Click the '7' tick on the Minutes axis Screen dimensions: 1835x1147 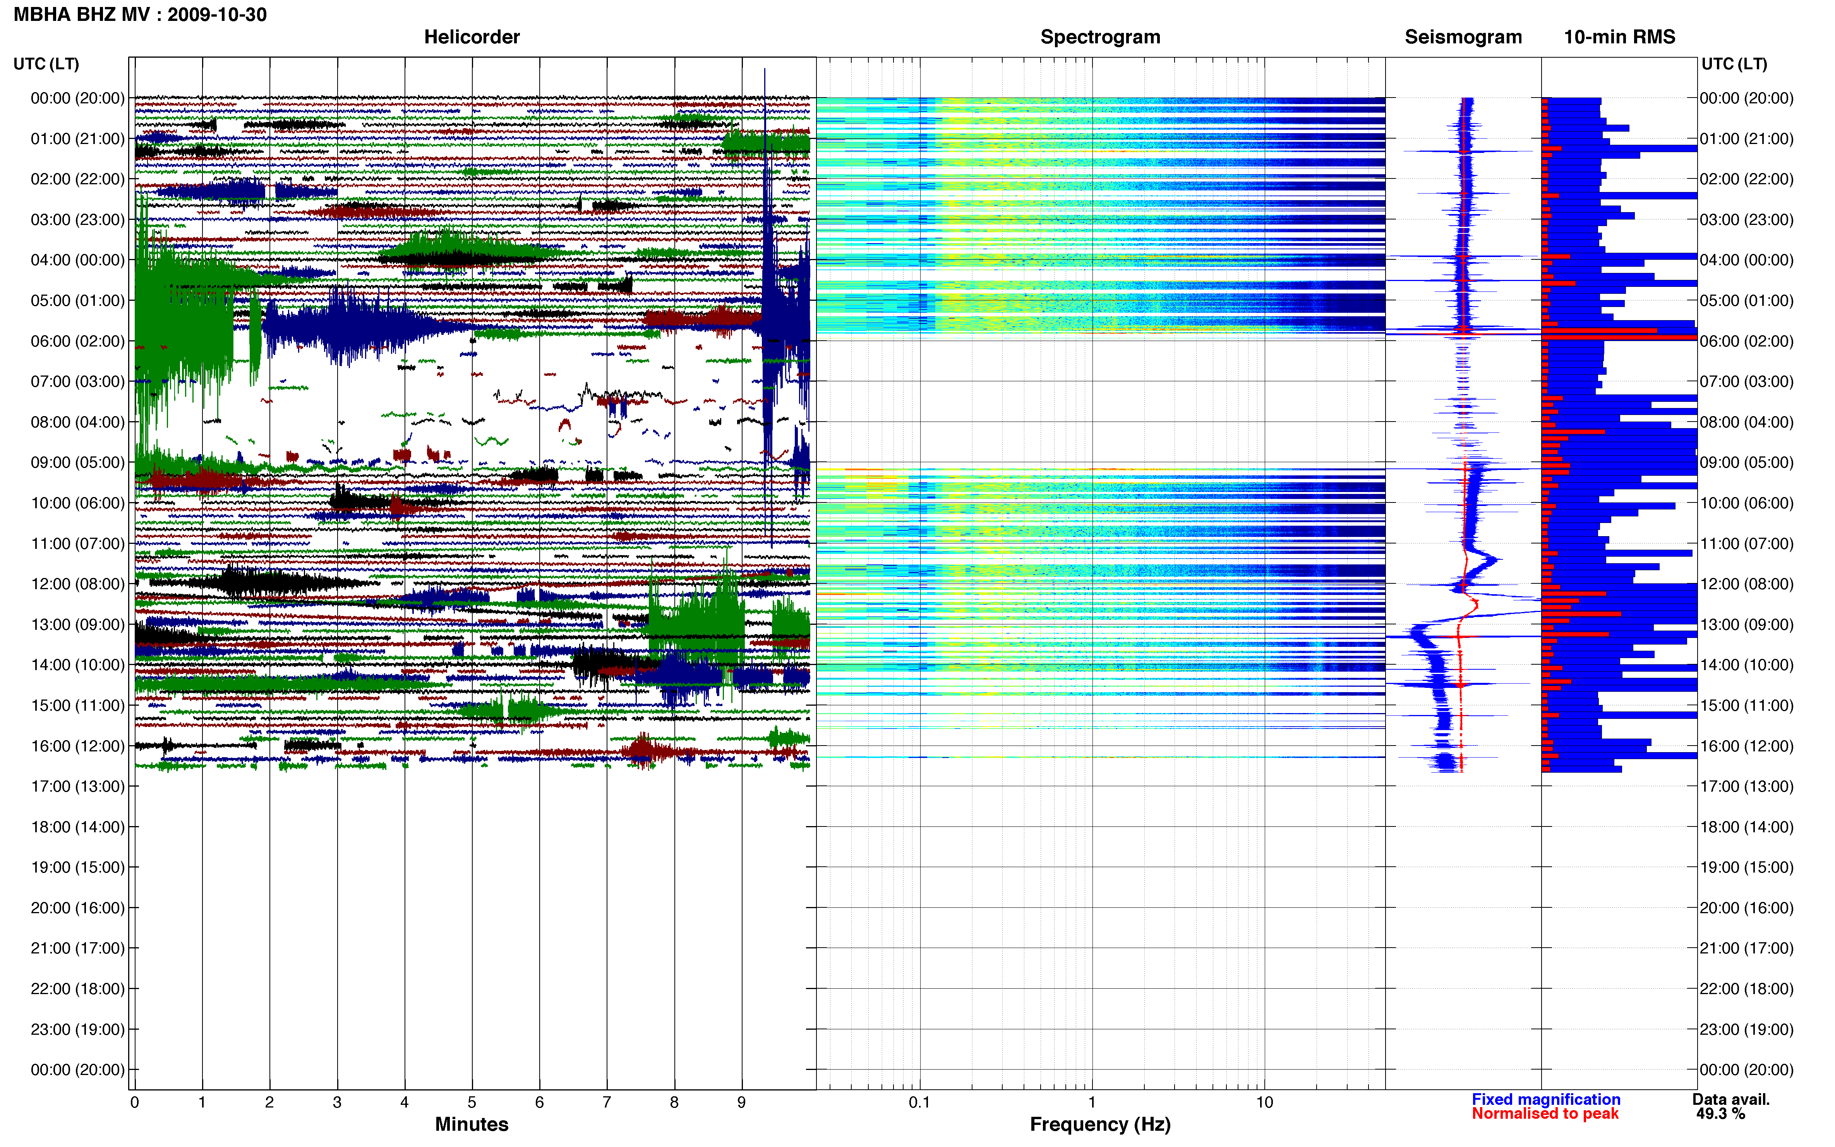pyautogui.click(x=607, y=1102)
